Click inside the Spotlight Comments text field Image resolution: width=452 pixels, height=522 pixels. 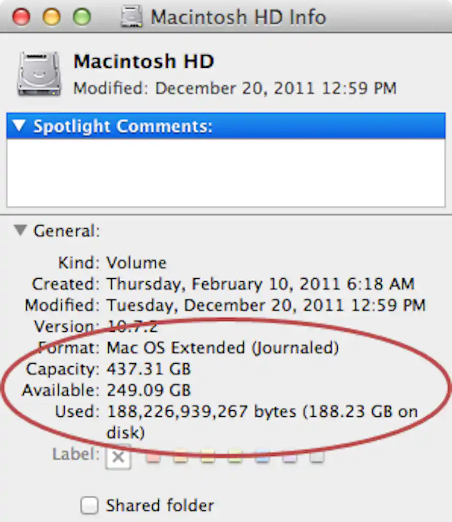[225, 172]
